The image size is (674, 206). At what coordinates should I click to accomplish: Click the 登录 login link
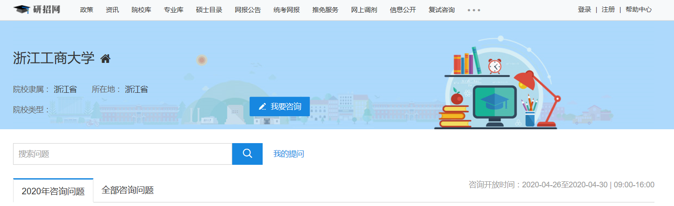click(x=584, y=10)
